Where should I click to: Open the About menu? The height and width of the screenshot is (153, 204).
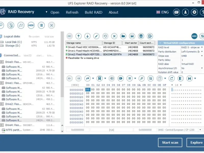click(x=113, y=12)
